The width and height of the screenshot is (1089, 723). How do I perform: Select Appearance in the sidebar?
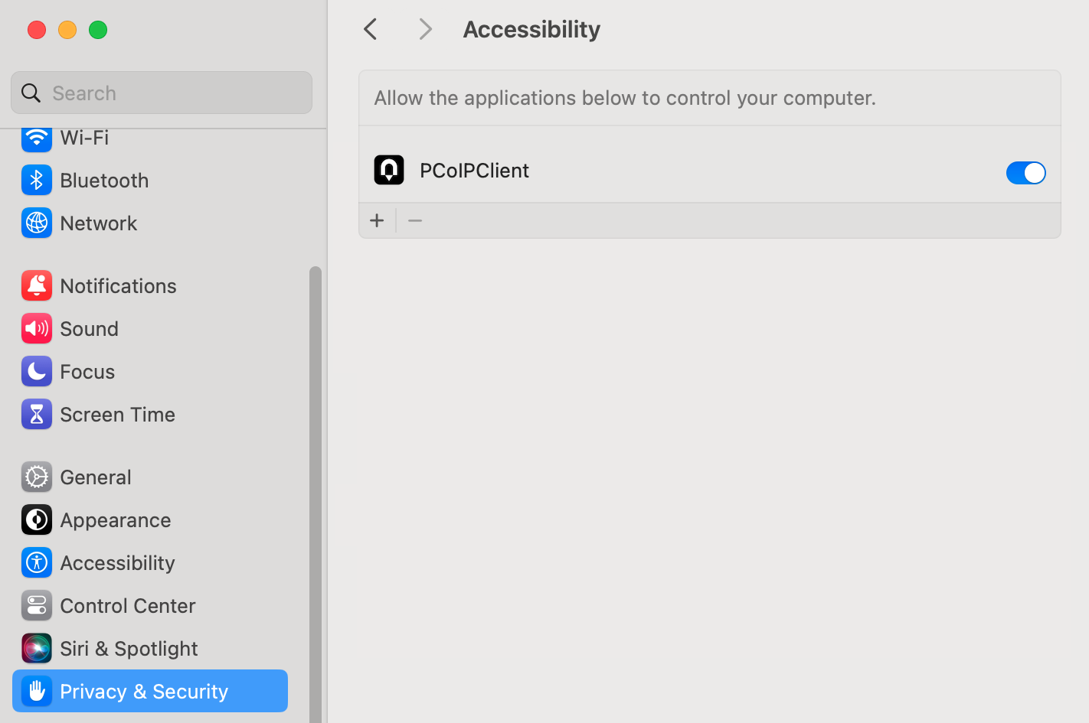(150, 520)
